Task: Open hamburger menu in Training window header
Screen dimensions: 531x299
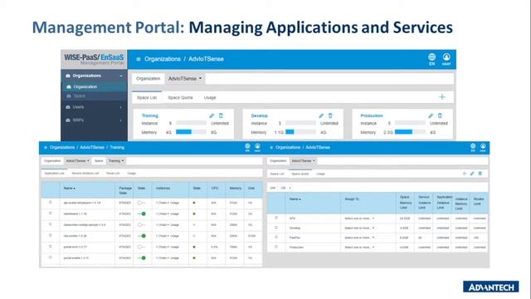Action: pos(46,148)
